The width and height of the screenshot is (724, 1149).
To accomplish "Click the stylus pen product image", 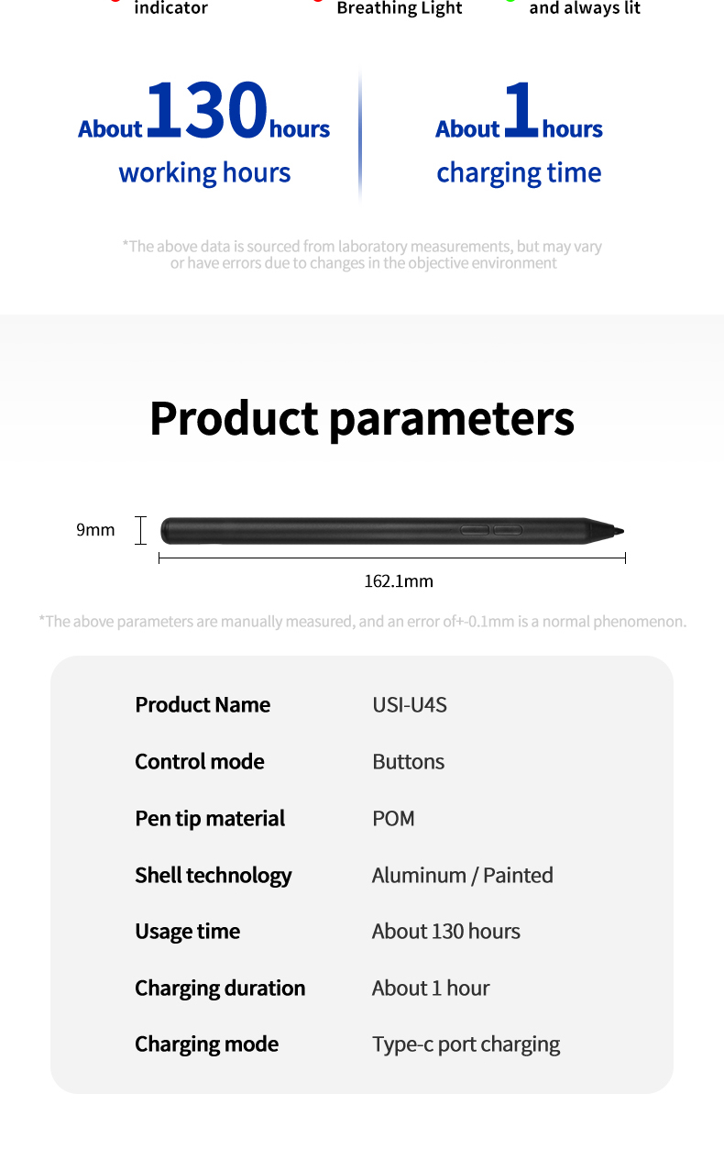I will coord(392,530).
